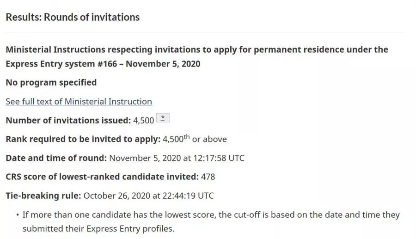Click the 4,500 invitations issued value

(x=144, y=121)
